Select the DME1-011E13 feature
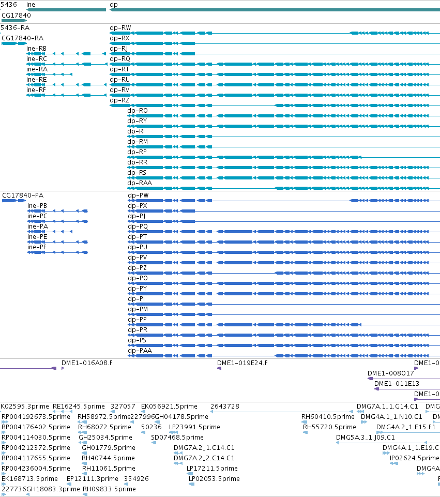Viewport: 440px width, 497px height. coord(397,384)
